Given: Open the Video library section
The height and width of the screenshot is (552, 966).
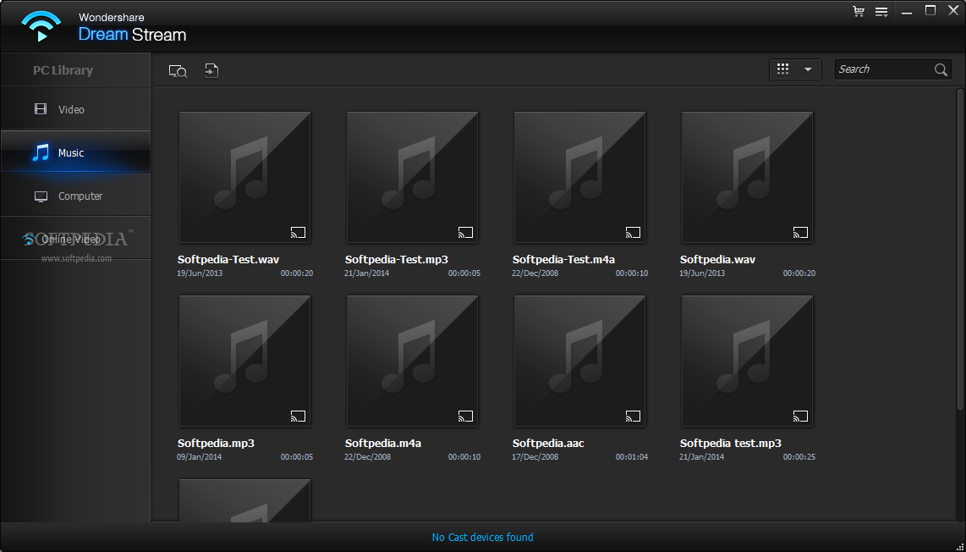Looking at the screenshot, I should 75,109.
